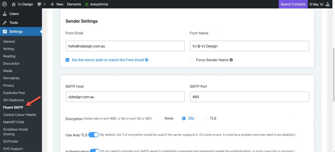Open Permalinks settings page
This screenshot has height=152, width=335.
point(11,78)
